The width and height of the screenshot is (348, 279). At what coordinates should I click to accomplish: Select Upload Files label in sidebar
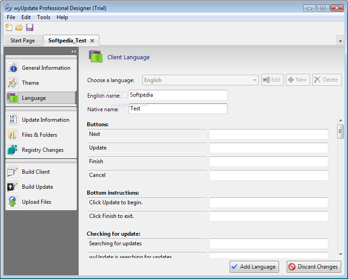[37, 202]
